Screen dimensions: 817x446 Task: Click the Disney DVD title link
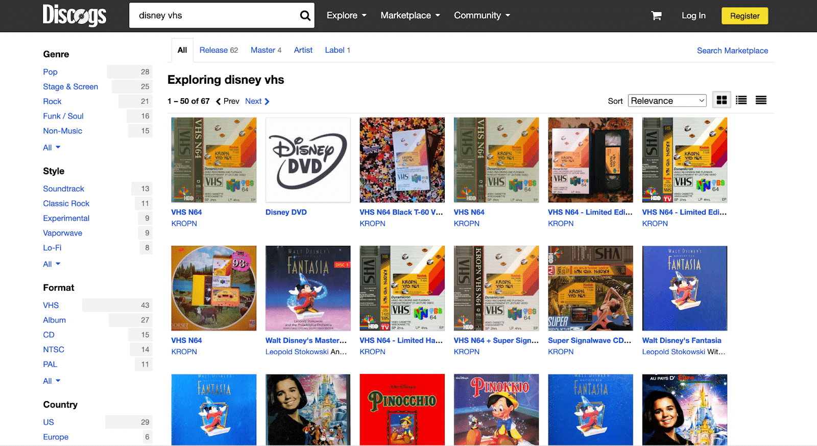point(286,213)
